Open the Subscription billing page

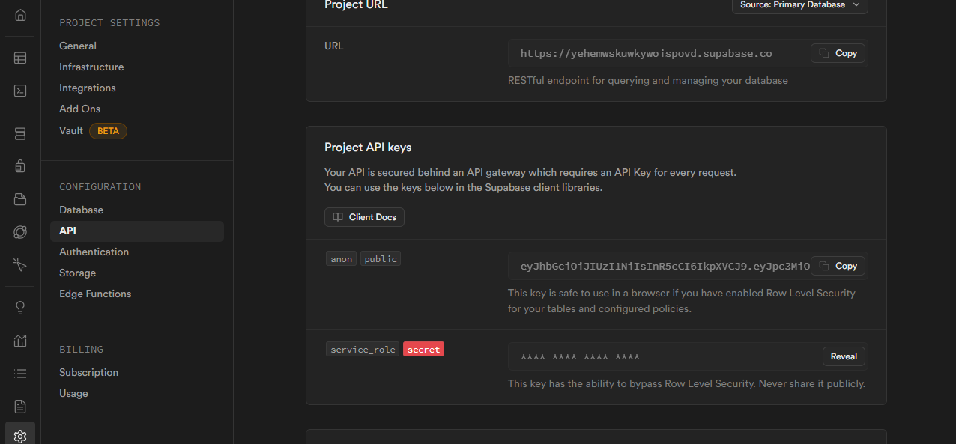(x=89, y=372)
